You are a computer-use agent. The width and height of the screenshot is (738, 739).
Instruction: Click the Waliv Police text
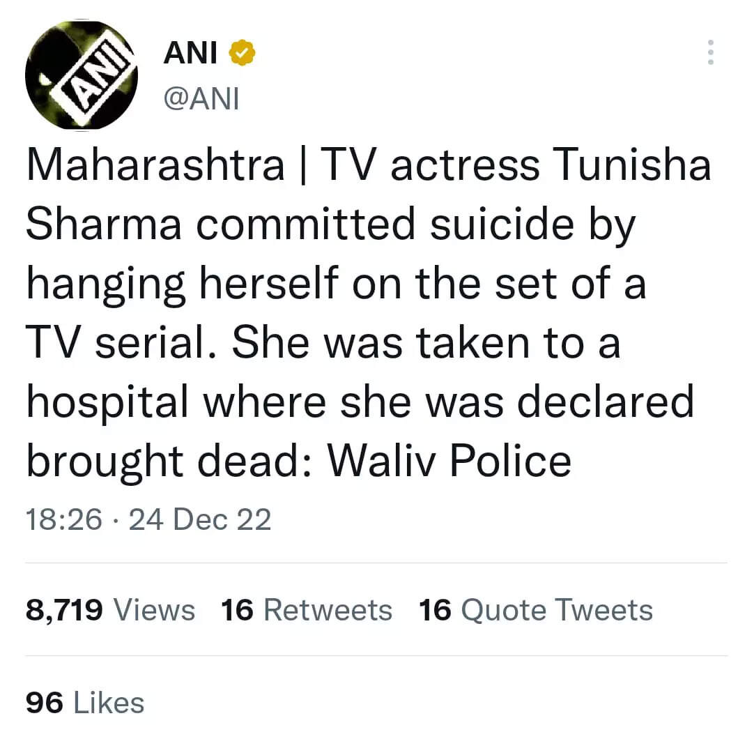(449, 460)
